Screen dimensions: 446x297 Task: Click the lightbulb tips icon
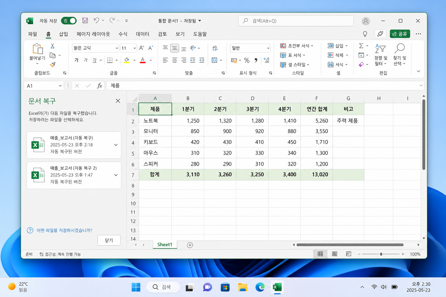pos(365,34)
